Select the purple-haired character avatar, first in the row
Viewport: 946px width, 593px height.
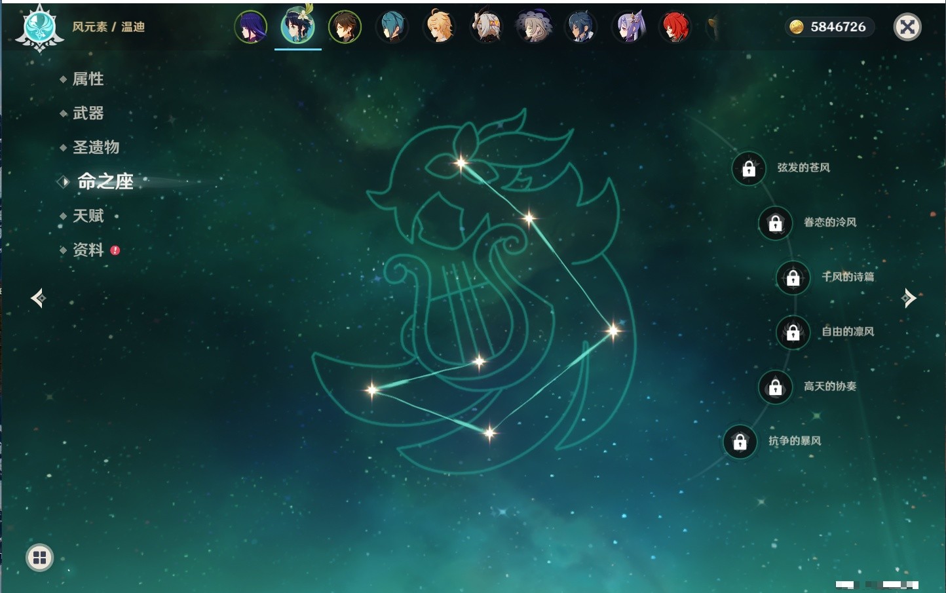pos(251,27)
